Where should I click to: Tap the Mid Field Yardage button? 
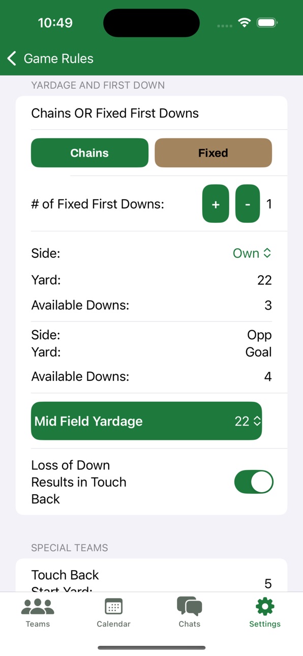[146, 421]
